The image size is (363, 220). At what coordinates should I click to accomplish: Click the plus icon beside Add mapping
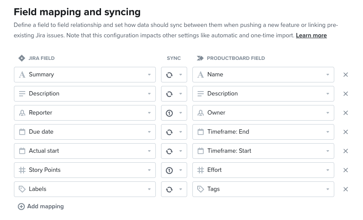pos(21,207)
